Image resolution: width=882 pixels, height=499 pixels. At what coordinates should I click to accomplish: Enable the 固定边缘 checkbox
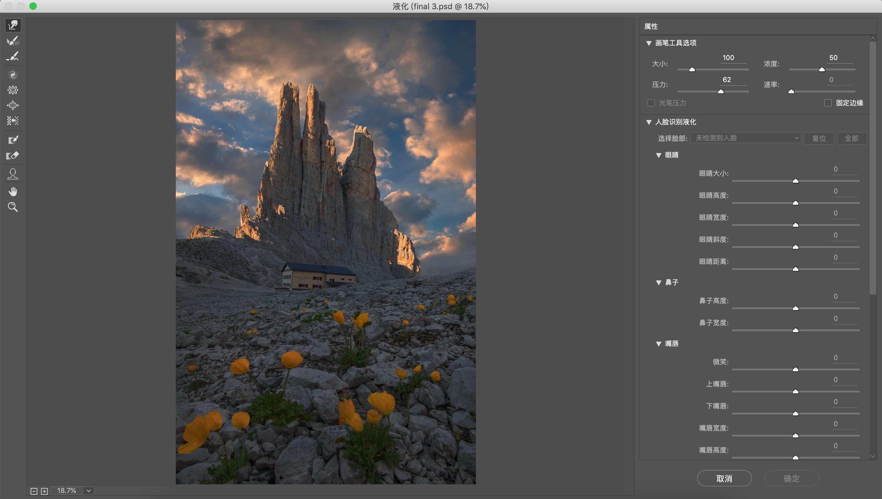828,103
